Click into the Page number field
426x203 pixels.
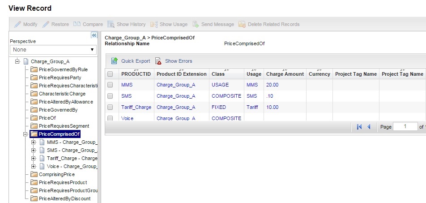[404, 127]
